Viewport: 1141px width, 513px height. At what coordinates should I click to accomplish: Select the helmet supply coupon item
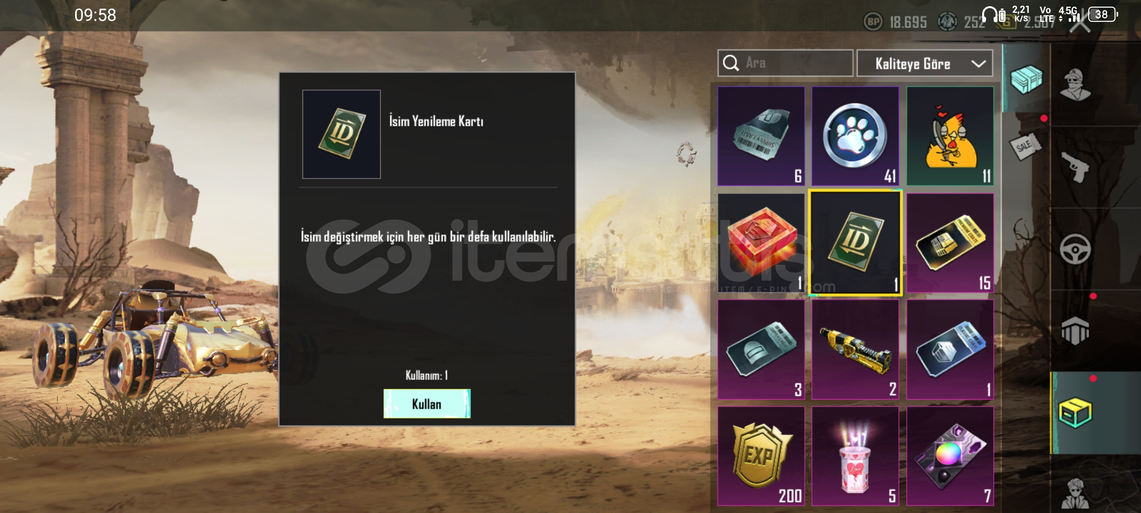pos(761,349)
